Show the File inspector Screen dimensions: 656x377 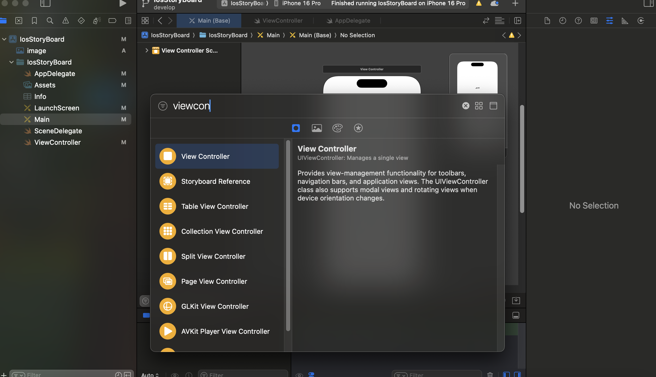[x=547, y=21]
